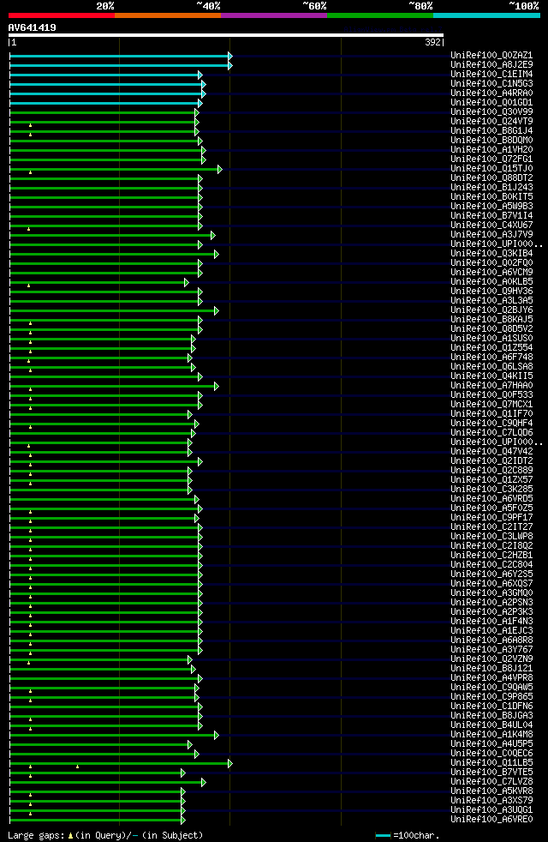Image resolution: width=548 pixels, height=842 pixels.
Task: Open hit UniRef100_C1N5G3
Action: pos(491,84)
